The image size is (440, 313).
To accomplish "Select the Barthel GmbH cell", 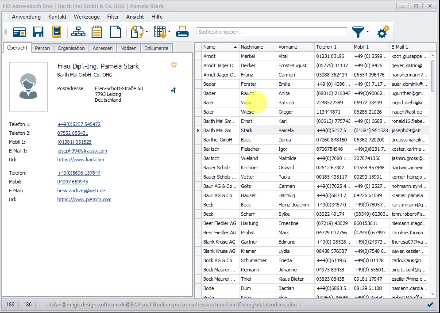I will tap(220, 140).
